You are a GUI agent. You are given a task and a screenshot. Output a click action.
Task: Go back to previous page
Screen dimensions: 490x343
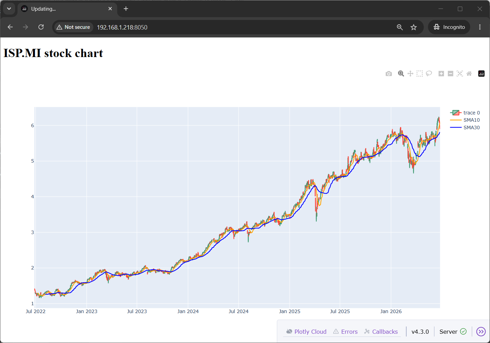click(10, 27)
